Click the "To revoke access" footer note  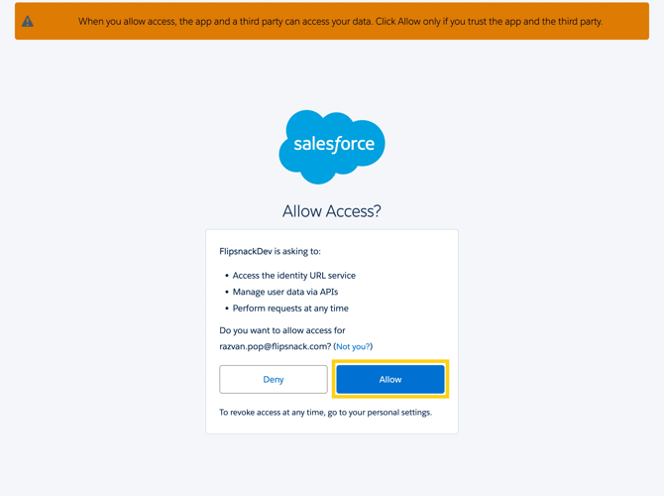pyautogui.click(x=325, y=412)
